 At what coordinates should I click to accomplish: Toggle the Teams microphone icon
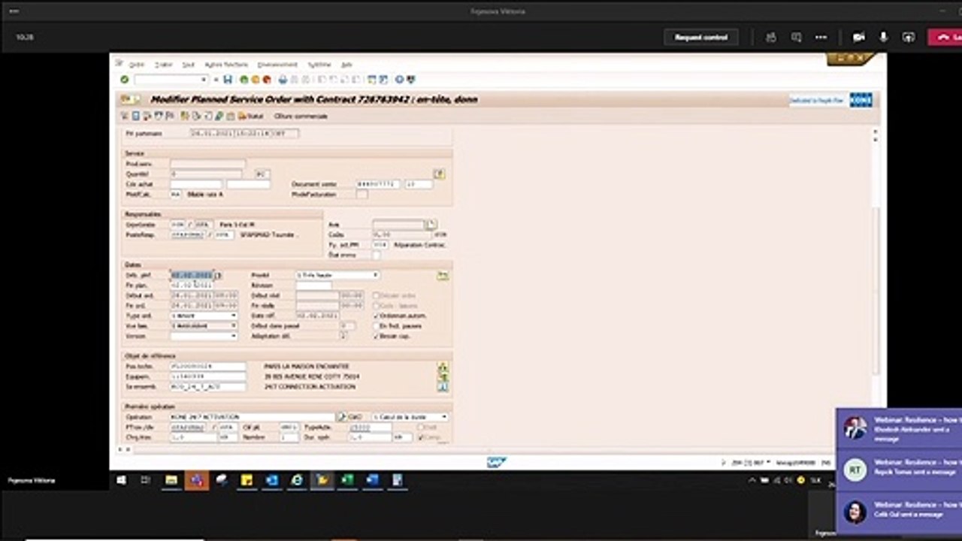[884, 37]
